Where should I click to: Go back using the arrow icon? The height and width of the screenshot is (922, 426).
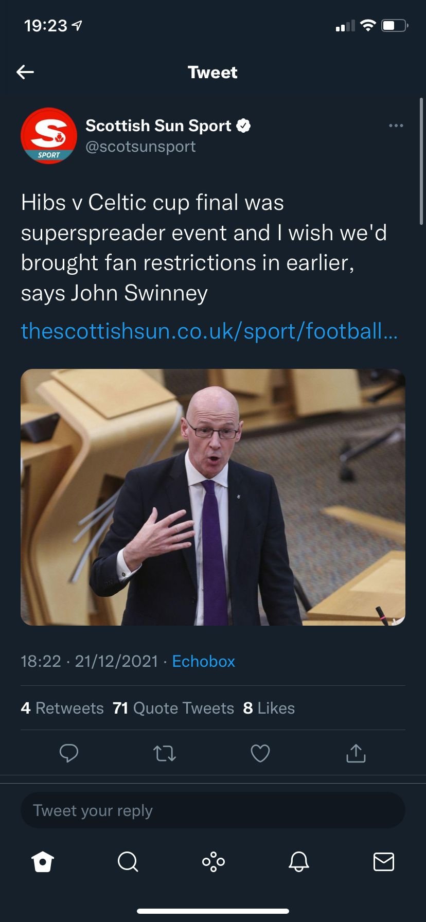click(x=25, y=72)
